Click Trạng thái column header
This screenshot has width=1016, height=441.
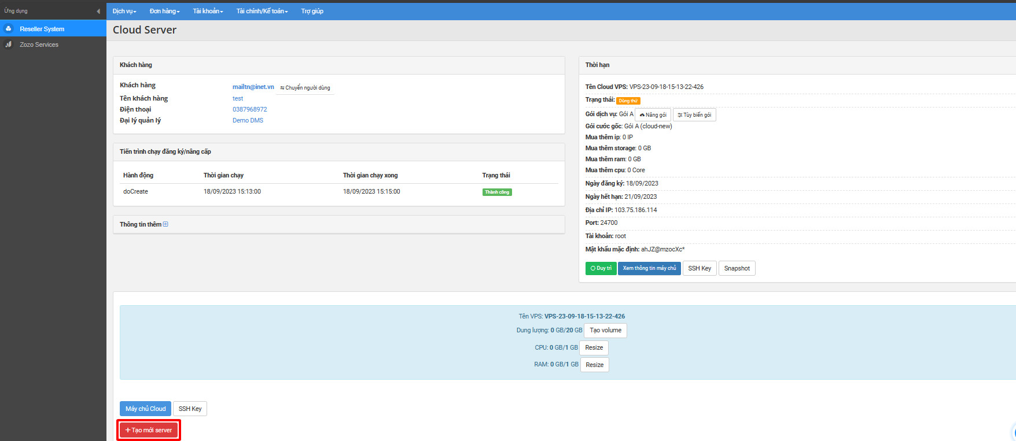pyautogui.click(x=496, y=175)
